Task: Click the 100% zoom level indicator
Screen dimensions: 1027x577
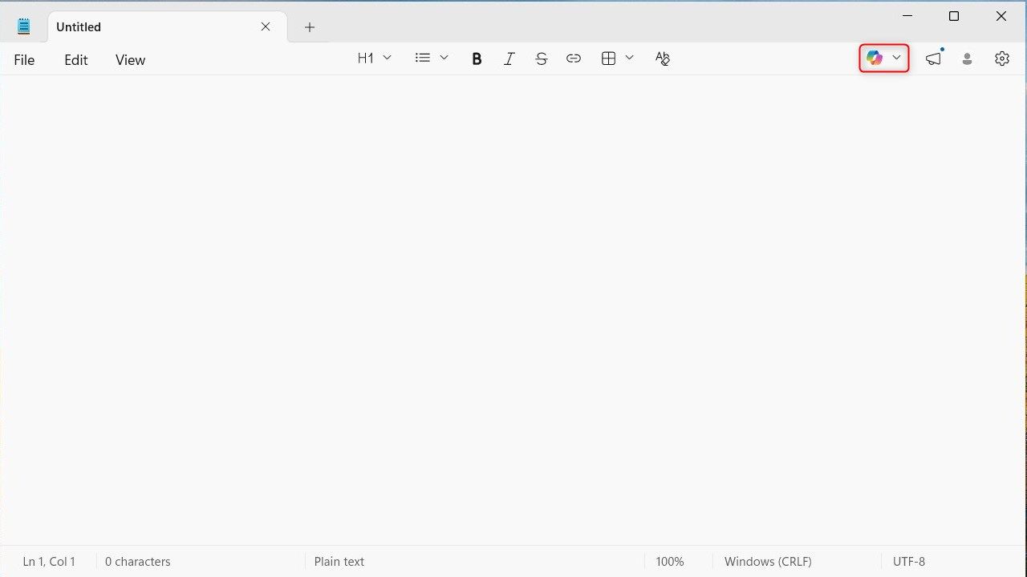Action: [x=670, y=562]
